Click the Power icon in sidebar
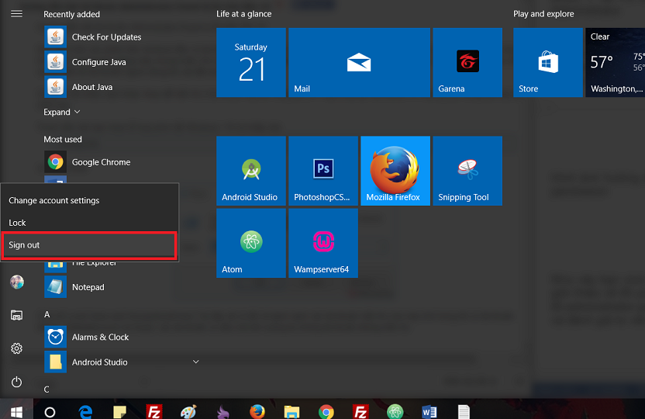This screenshot has width=645, height=419. click(x=16, y=382)
